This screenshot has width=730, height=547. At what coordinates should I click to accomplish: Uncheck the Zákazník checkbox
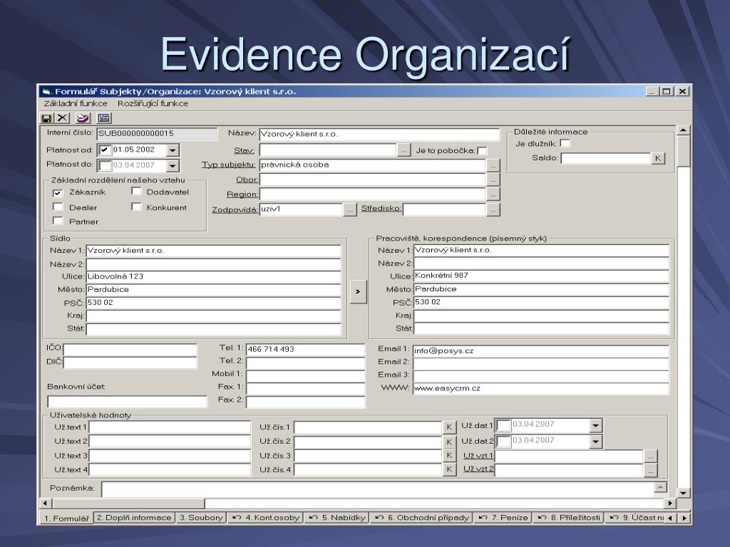(58, 192)
